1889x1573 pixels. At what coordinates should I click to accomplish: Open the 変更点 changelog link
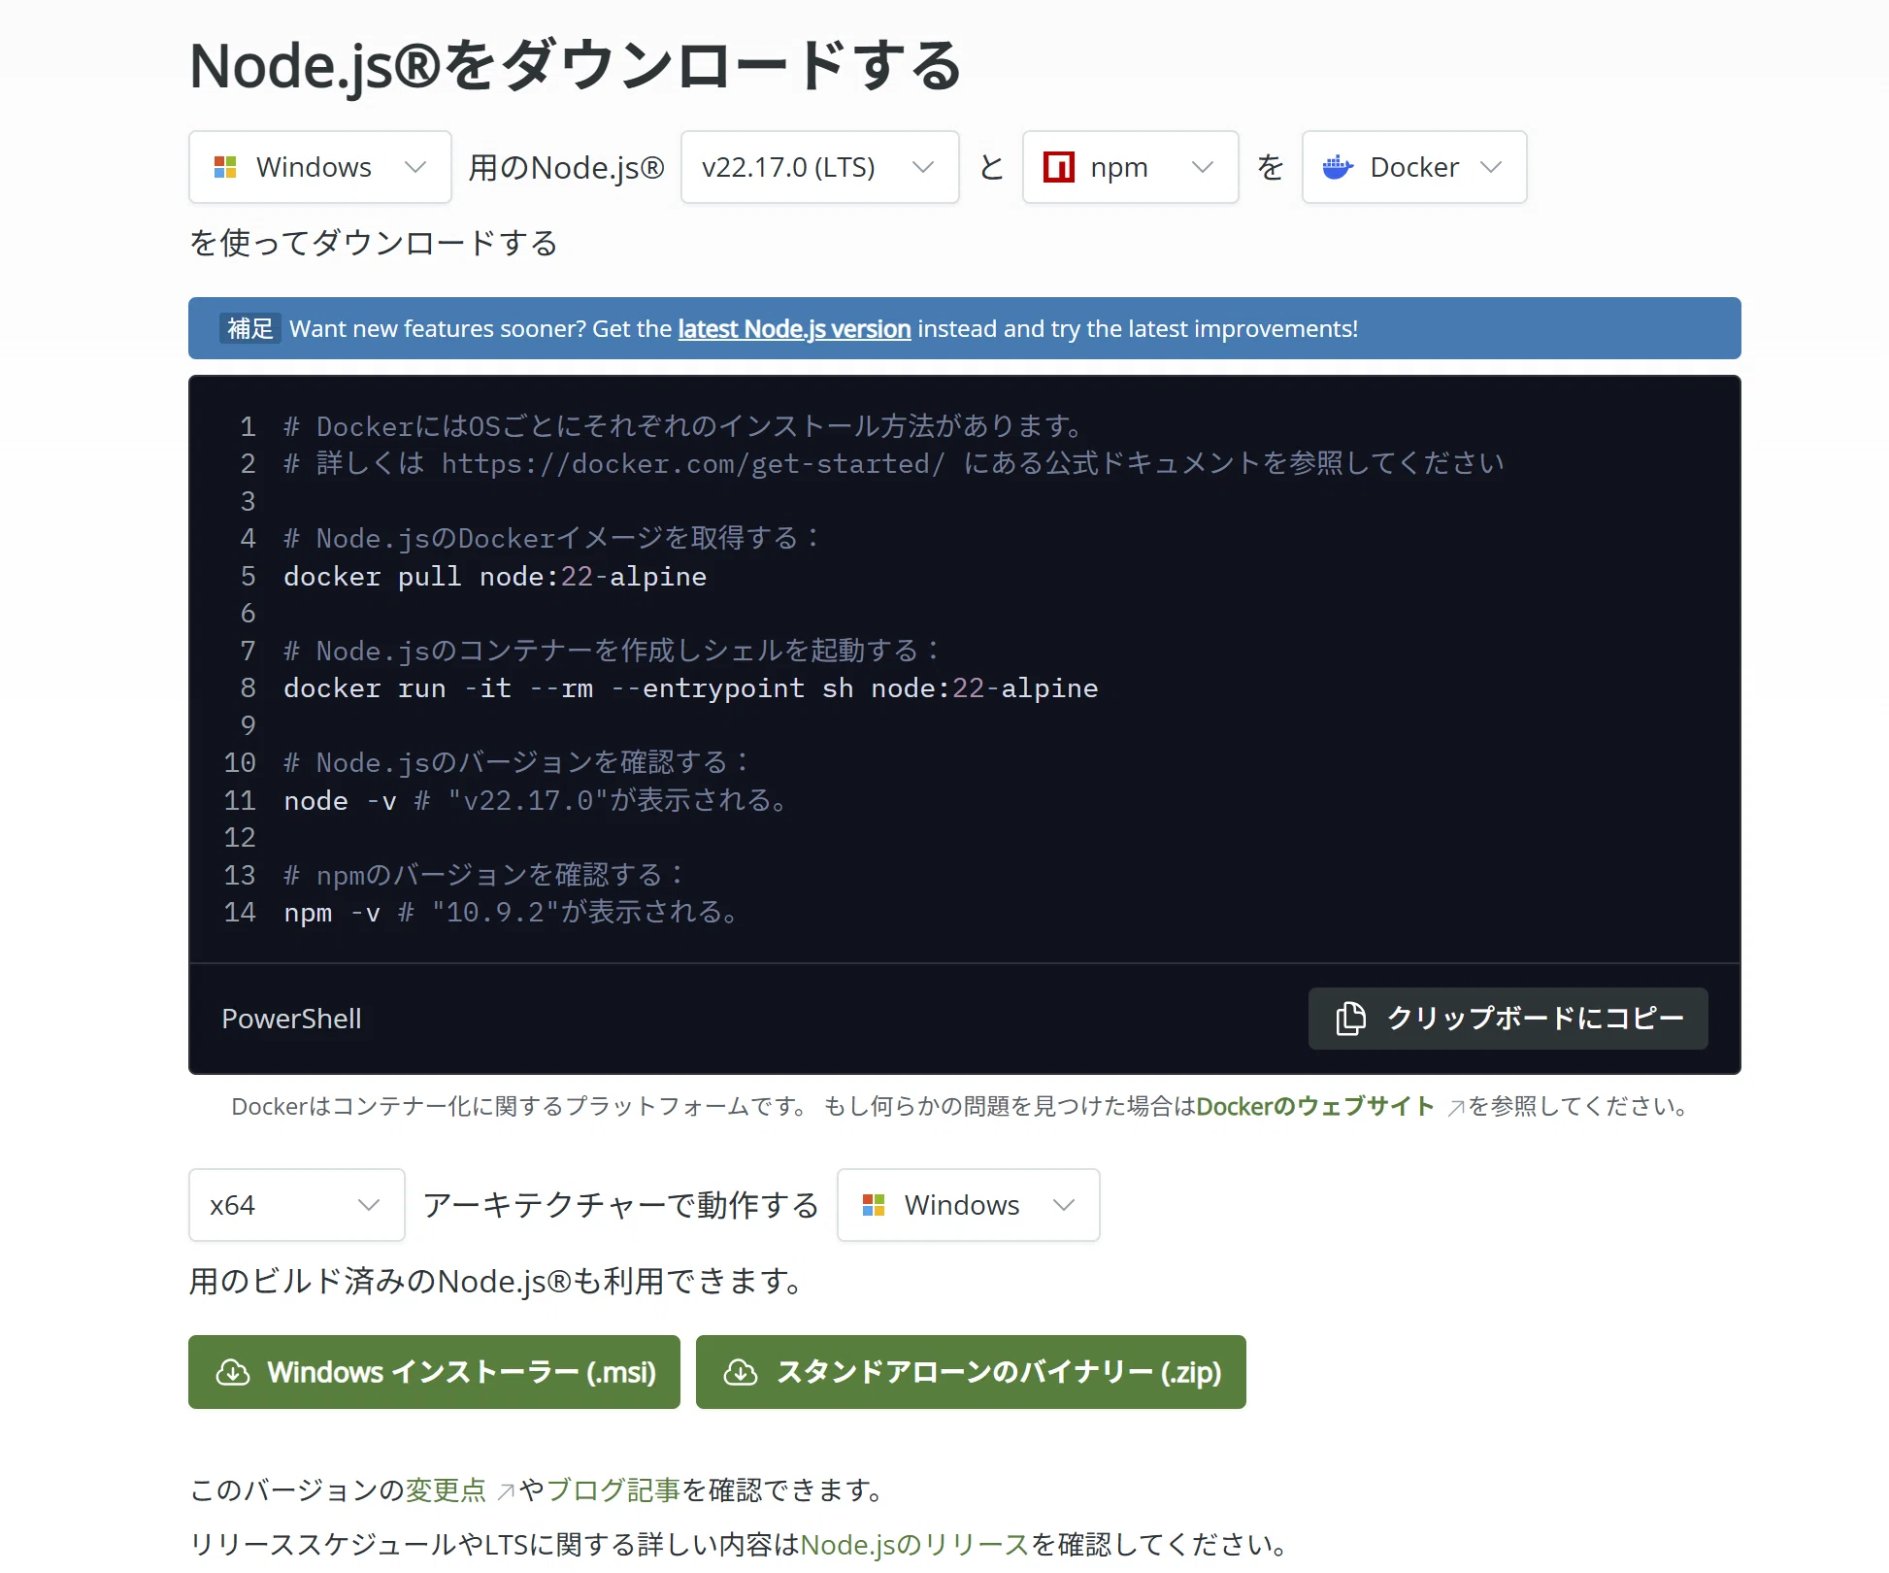446,1489
